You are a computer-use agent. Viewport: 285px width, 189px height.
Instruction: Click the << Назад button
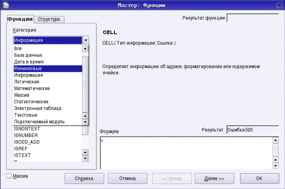[x=172, y=178]
